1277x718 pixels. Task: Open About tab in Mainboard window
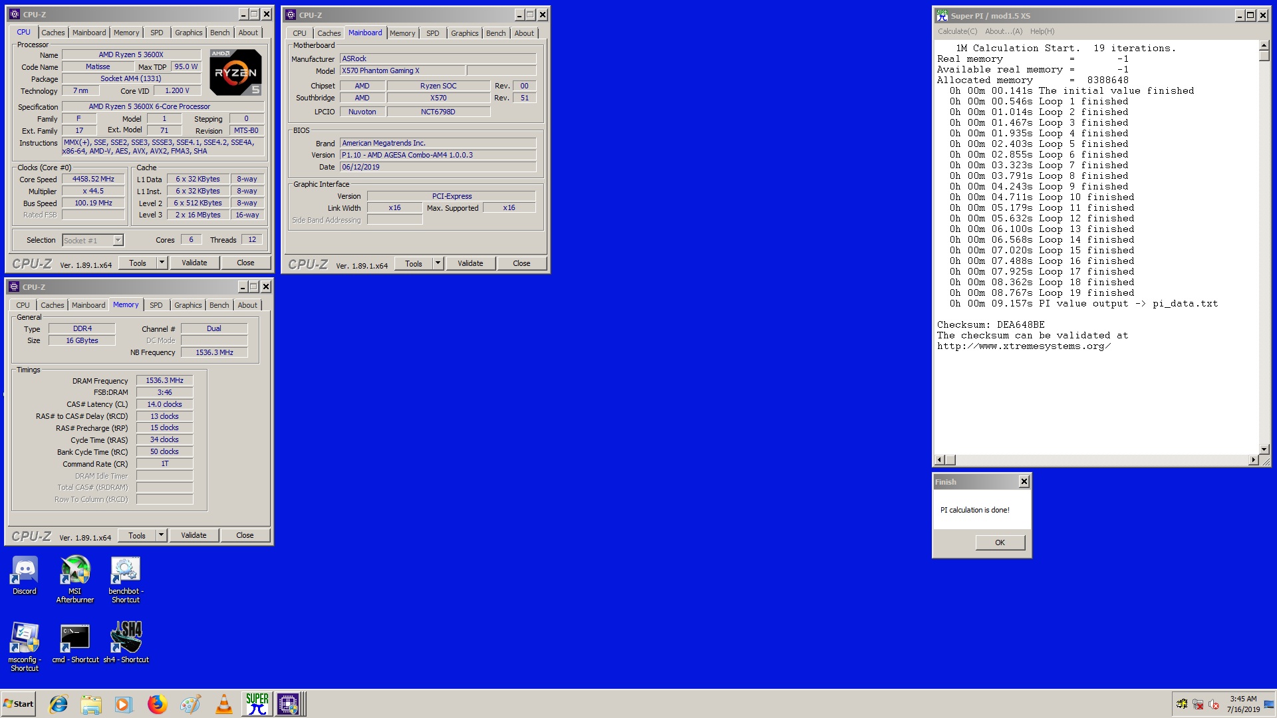point(524,33)
